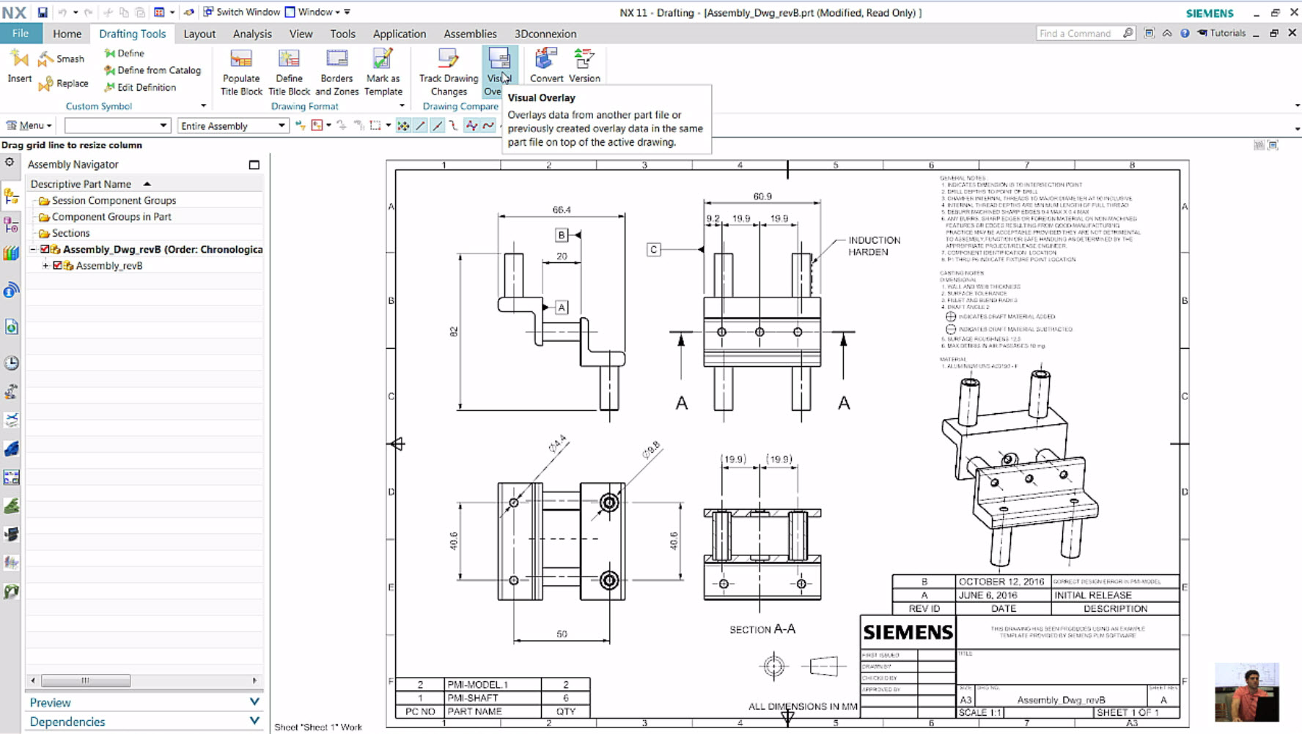The height and width of the screenshot is (734, 1302).
Task: Click the Mark as Template tool
Action: click(383, 70)
